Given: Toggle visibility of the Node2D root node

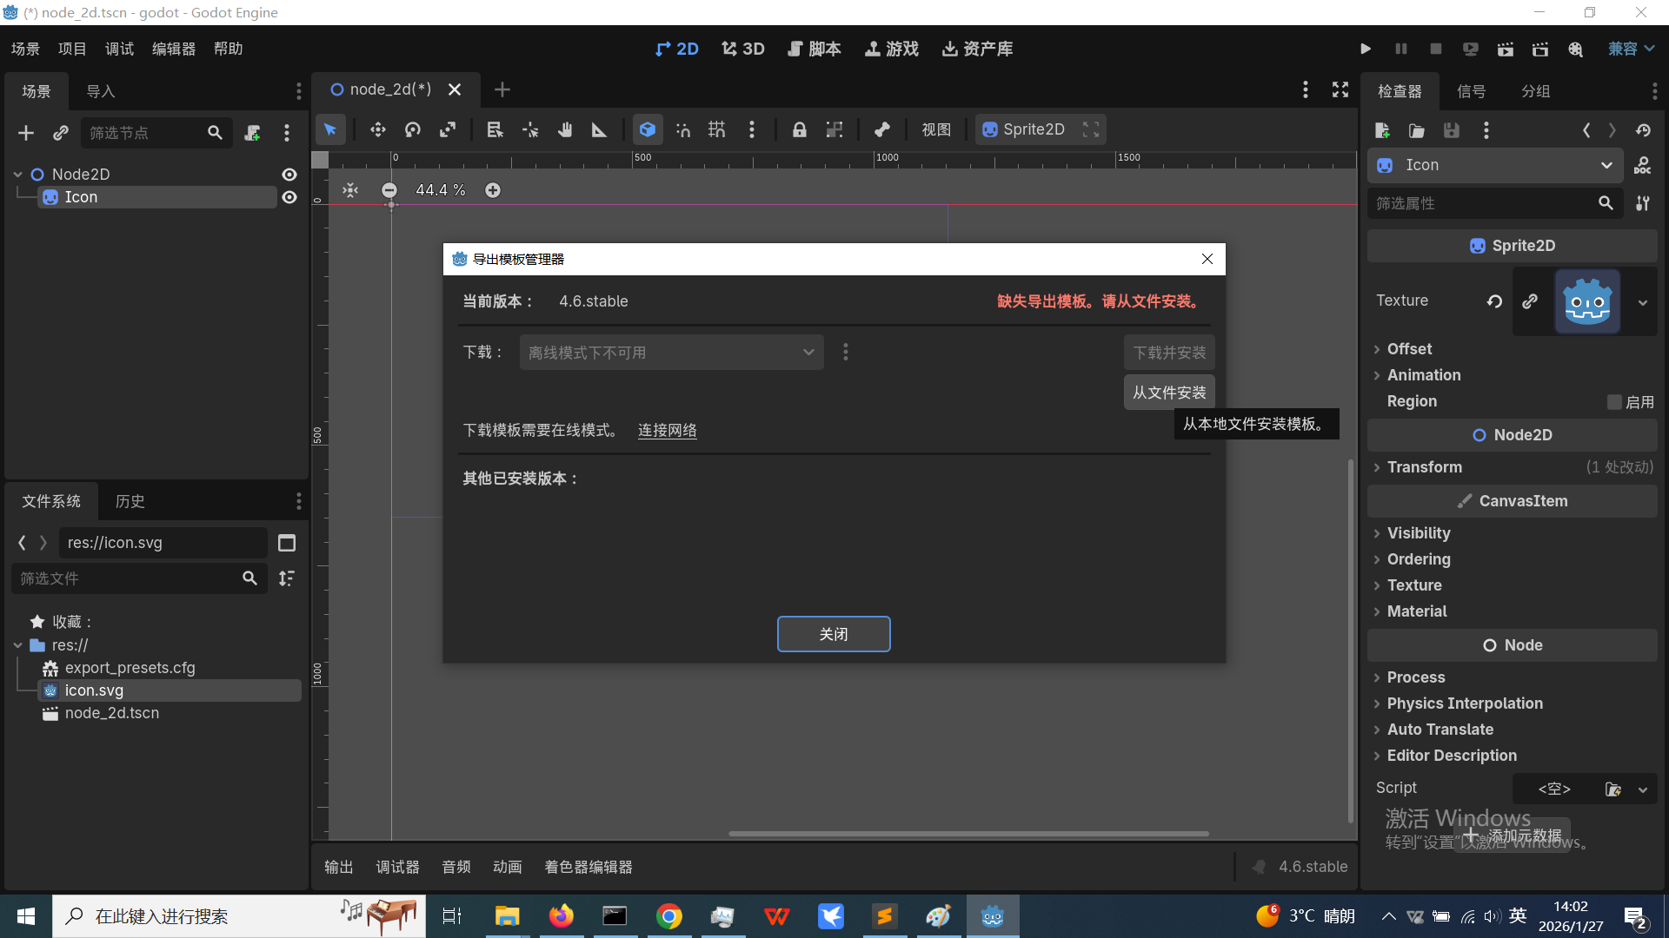Looking at the screenshot, I should 289,175.
